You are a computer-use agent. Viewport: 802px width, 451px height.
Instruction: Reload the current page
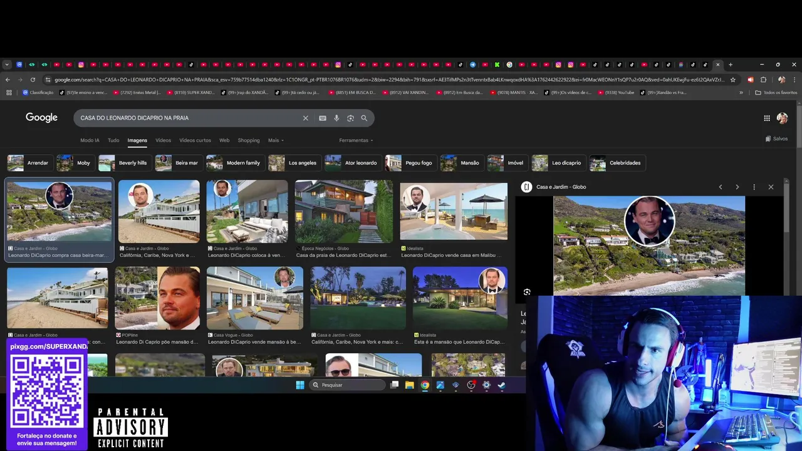pyautogui.click(x=33, y=80)
